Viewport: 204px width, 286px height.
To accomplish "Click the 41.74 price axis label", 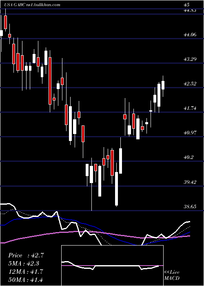I will [190, 108].
